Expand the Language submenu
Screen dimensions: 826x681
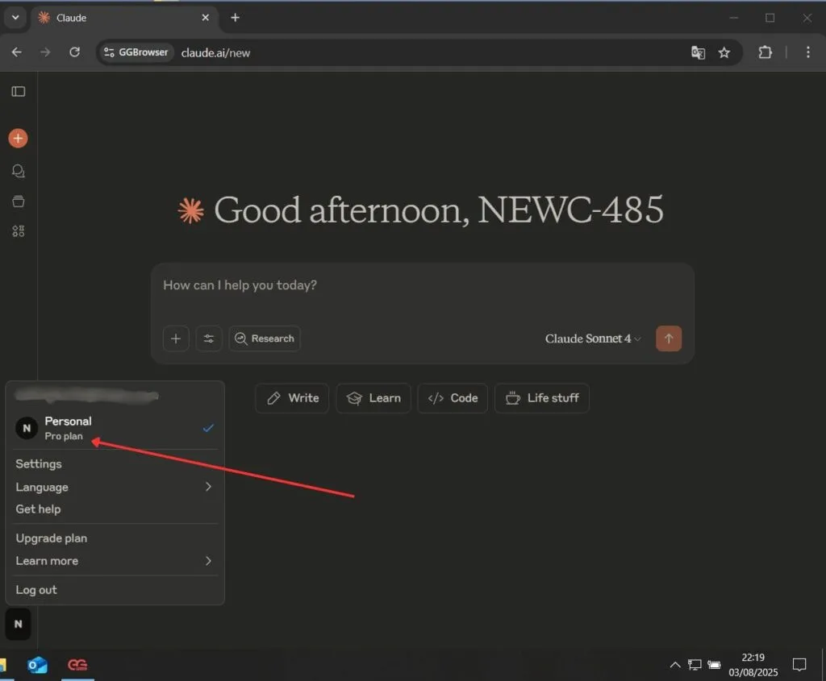click(115, 487)
